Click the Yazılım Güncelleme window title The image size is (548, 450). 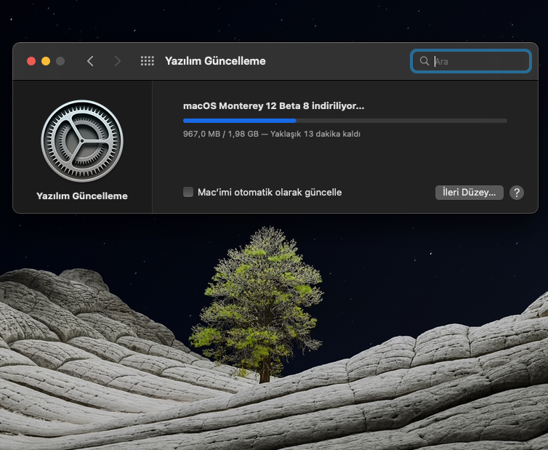coord(215,61)
